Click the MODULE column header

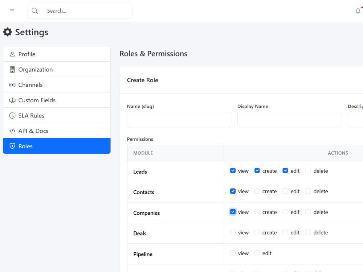(143, 153)
